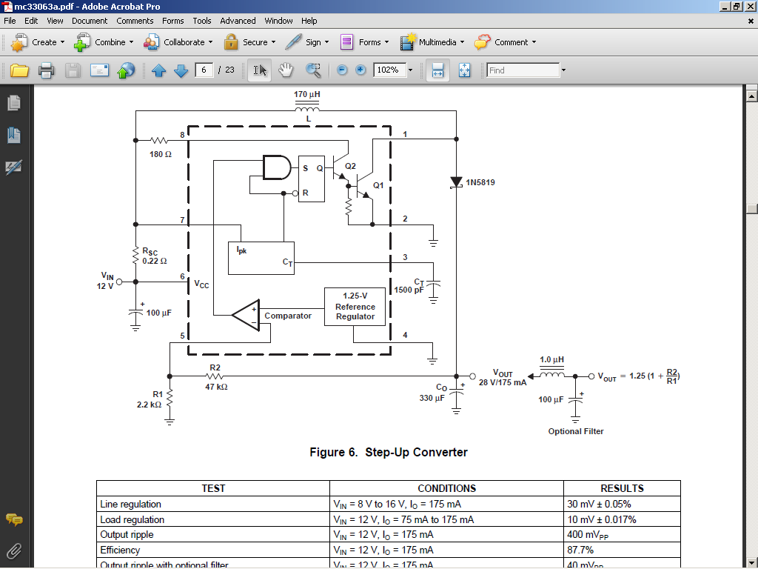
Task: Open the Pages panel in sidebar
Action: point(14,102)
